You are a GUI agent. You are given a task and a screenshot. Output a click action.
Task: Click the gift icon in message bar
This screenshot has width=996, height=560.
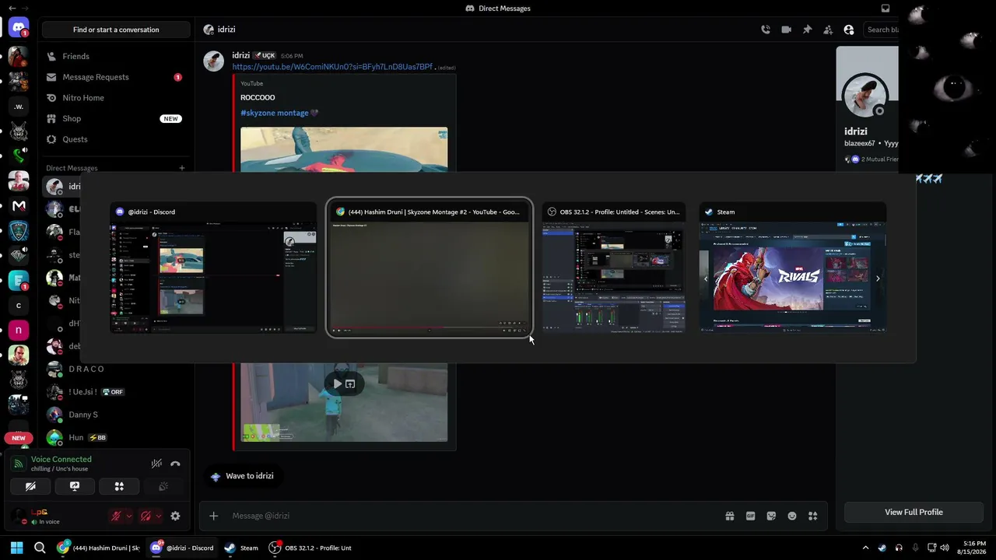tap(730, 516)
